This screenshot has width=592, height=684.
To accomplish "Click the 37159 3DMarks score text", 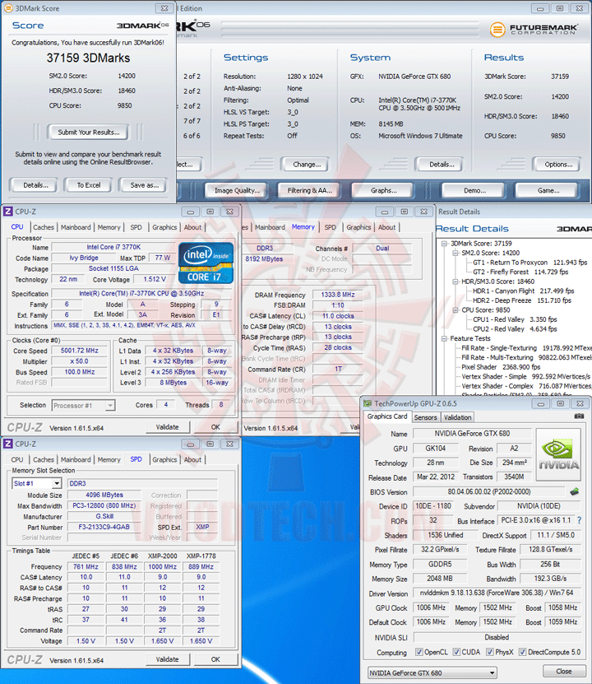I will [x=88, y=58].
